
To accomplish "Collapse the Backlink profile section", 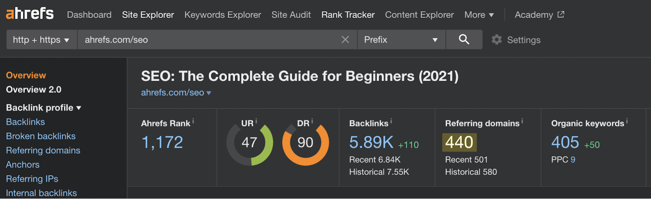I will pyautogui.click(x=44, y=108).
